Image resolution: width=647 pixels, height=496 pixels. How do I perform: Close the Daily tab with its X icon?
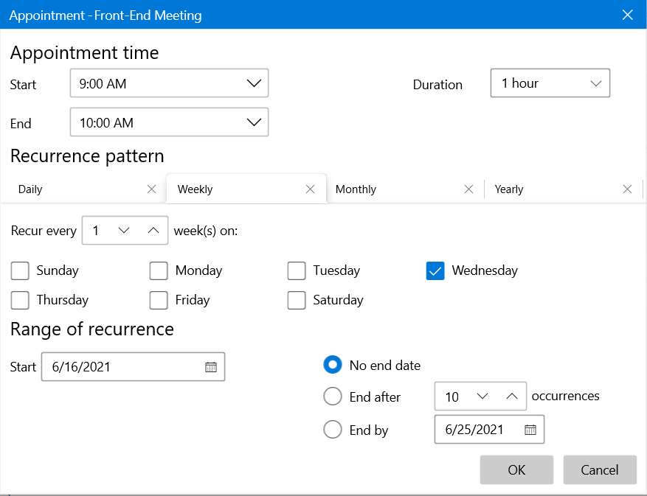[152, 189]
